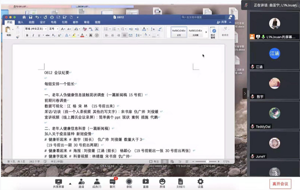Click the 共享 button in Word
300x190 pixels.
point(221,22)
